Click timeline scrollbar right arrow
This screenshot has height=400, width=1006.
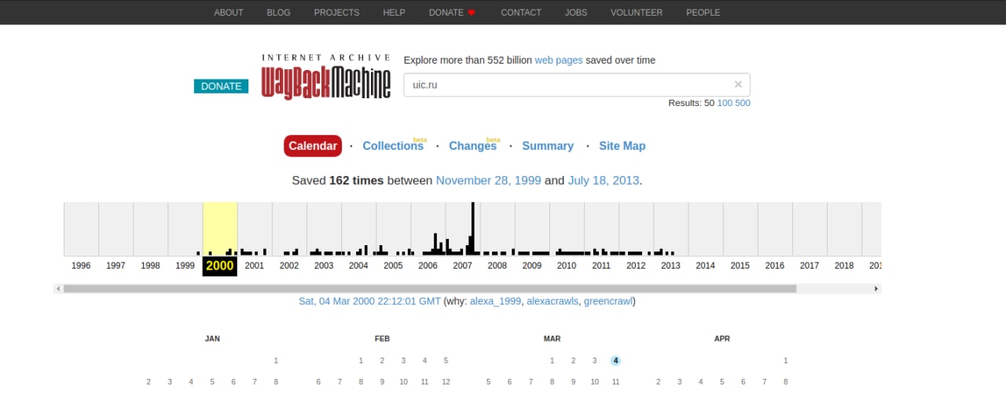[876, 288]
